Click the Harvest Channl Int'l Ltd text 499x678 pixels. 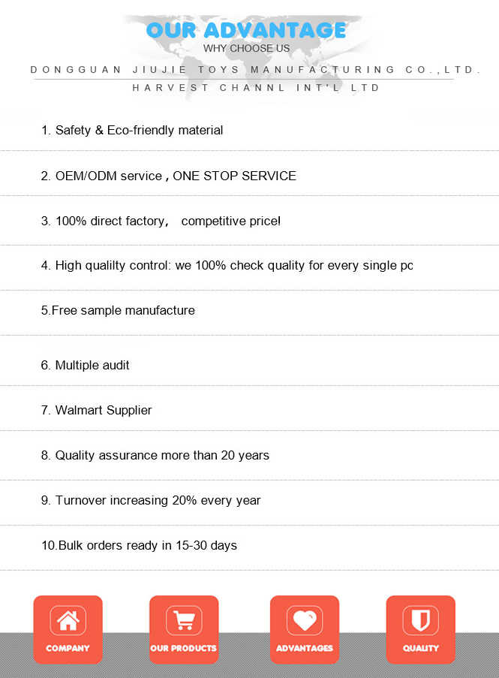coord(256,88)
